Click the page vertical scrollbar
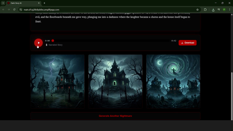This screenshot has width=233, height=131. pyautogui.click(x=232, y=96)
